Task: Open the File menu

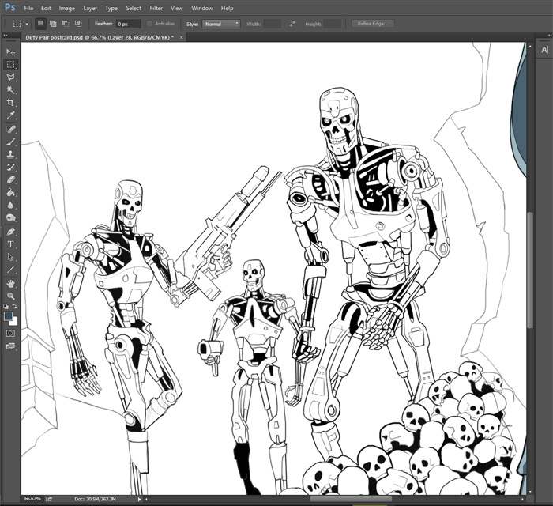Action: tap(28, 8)
